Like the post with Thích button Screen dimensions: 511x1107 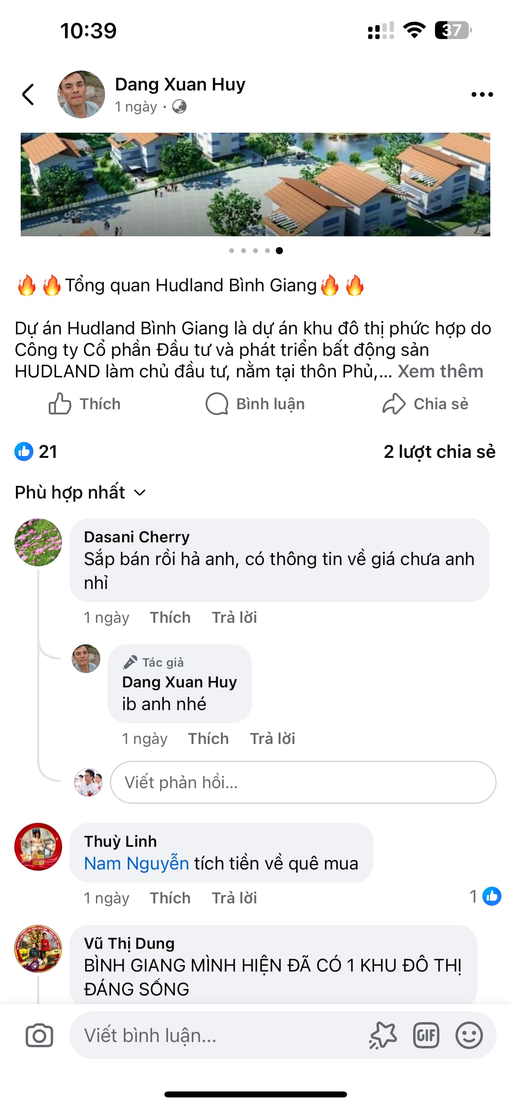[x=84, y=404]
